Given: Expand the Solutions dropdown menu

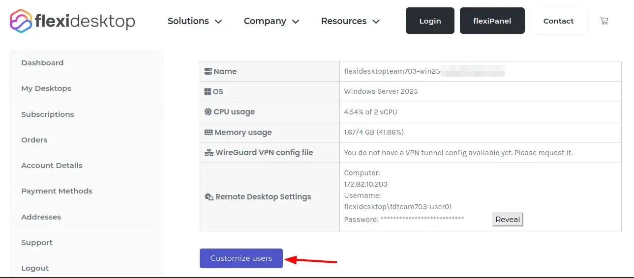Looking at the screenshot, I should 195,21.
